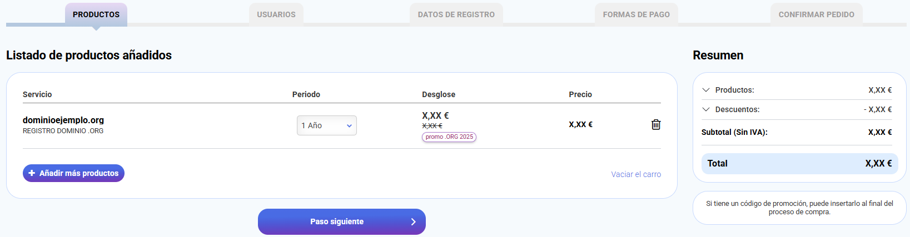Open the "1 Año" period dropdown
The height and width of the screenshot is (237, 910).
pyautogui.click(x=326, y=125)
